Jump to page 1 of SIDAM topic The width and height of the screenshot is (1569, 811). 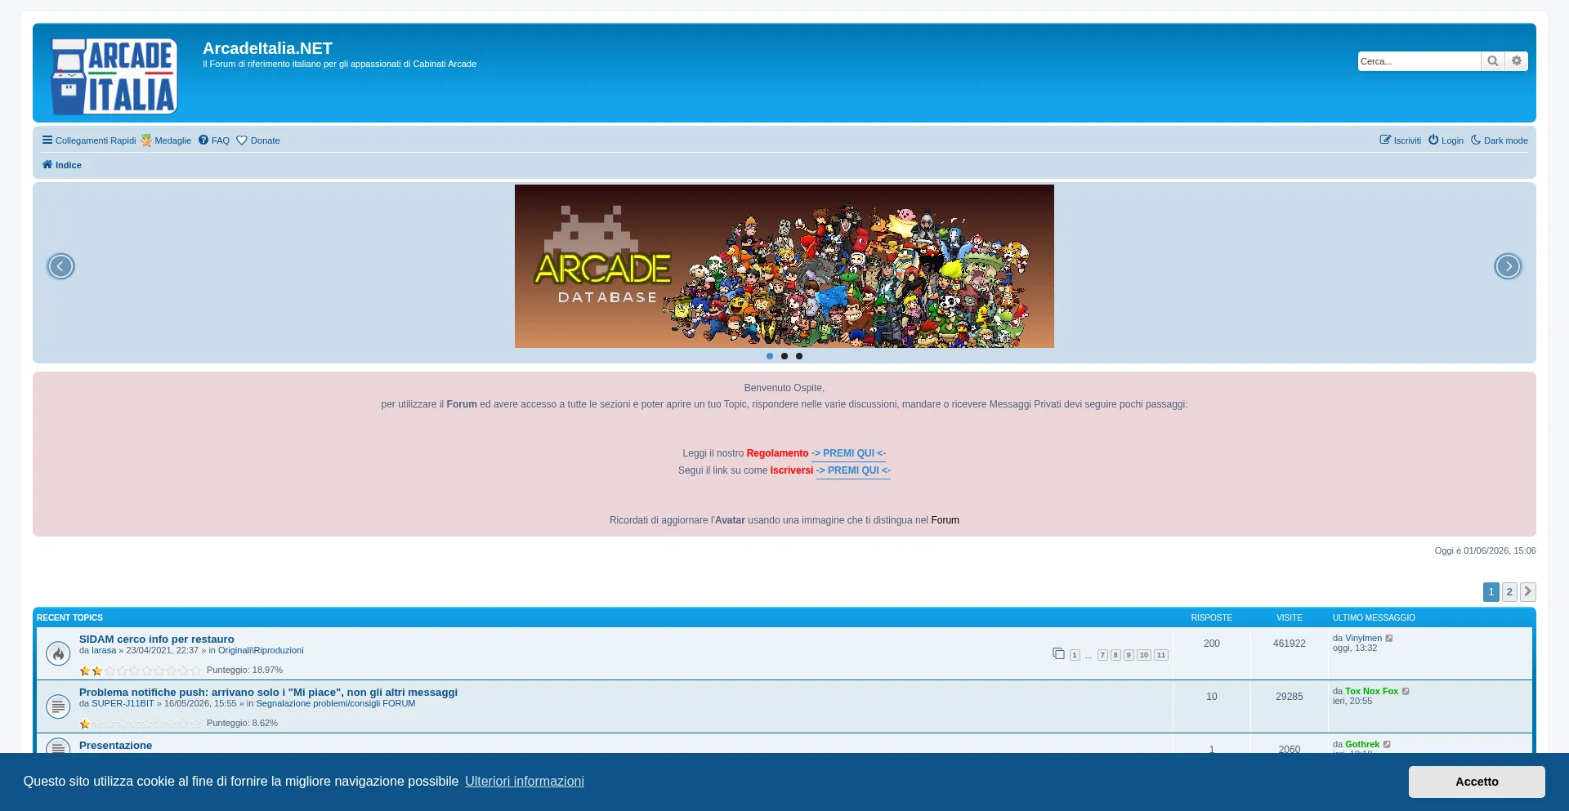[x=1075, y=655]
